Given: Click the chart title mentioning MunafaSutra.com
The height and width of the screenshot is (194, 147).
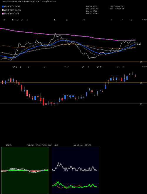Looking at the screenshot, I should [x=29, y=2].
